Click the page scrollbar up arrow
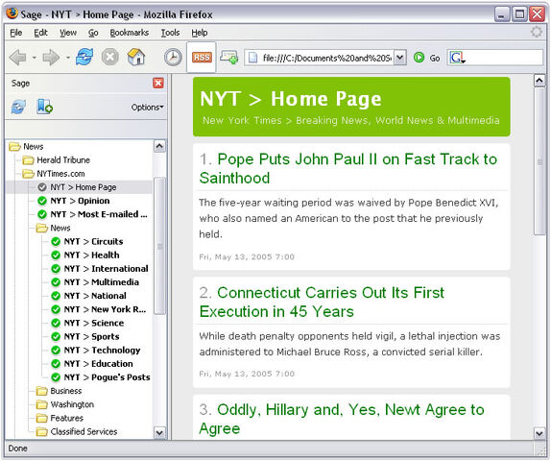Screen dimensions: 551x461 point(539,81)
